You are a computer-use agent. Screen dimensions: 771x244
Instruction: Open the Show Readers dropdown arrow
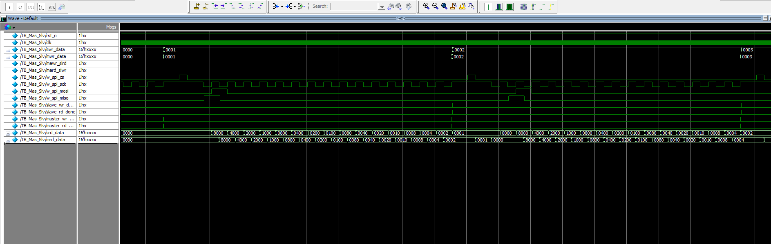[x=295, y=7]
